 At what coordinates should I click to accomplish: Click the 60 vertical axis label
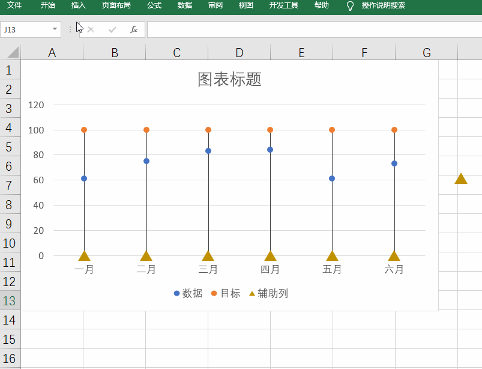[38, 180]
